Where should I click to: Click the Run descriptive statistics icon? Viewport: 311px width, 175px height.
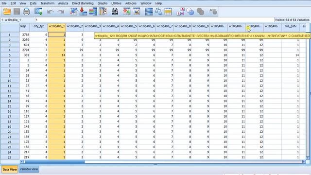tap(103, 12)
